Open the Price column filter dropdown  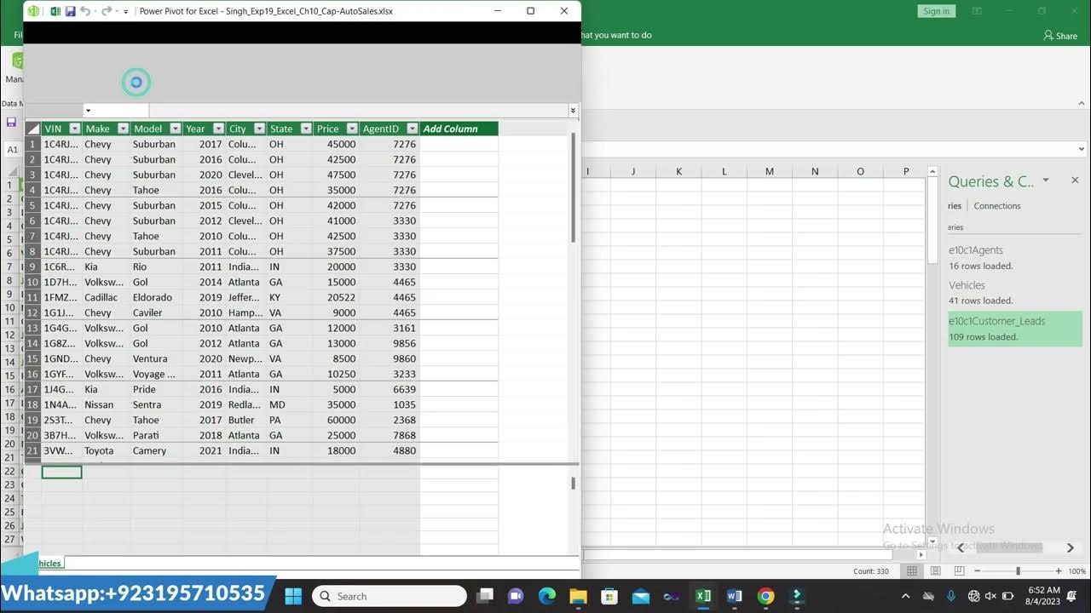tap(351, 129)
